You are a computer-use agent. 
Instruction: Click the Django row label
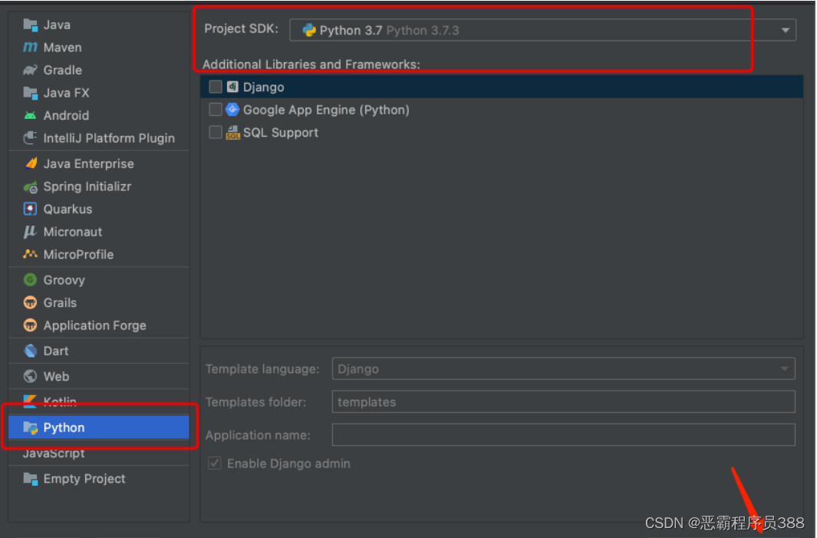pyautogui.click(x=263, y=87)
